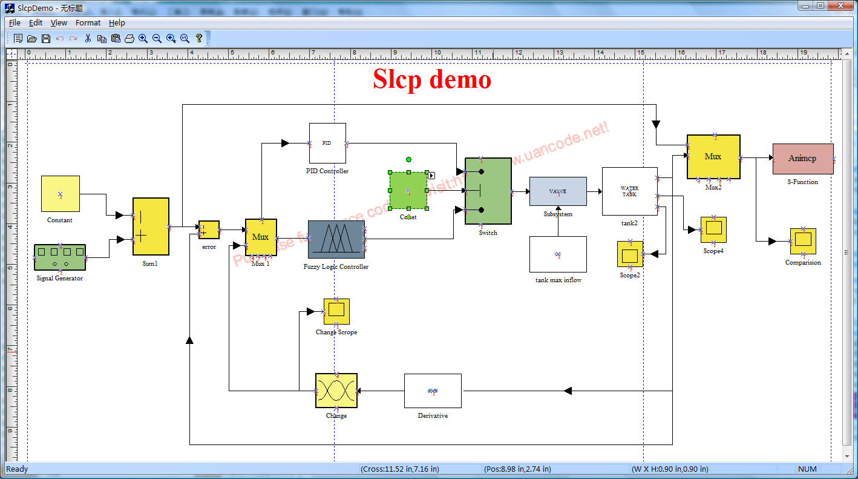Select the Comparision scope block
Image resolution: width=858 pixels, height=479 pixels.
click(x=803, y=241)
